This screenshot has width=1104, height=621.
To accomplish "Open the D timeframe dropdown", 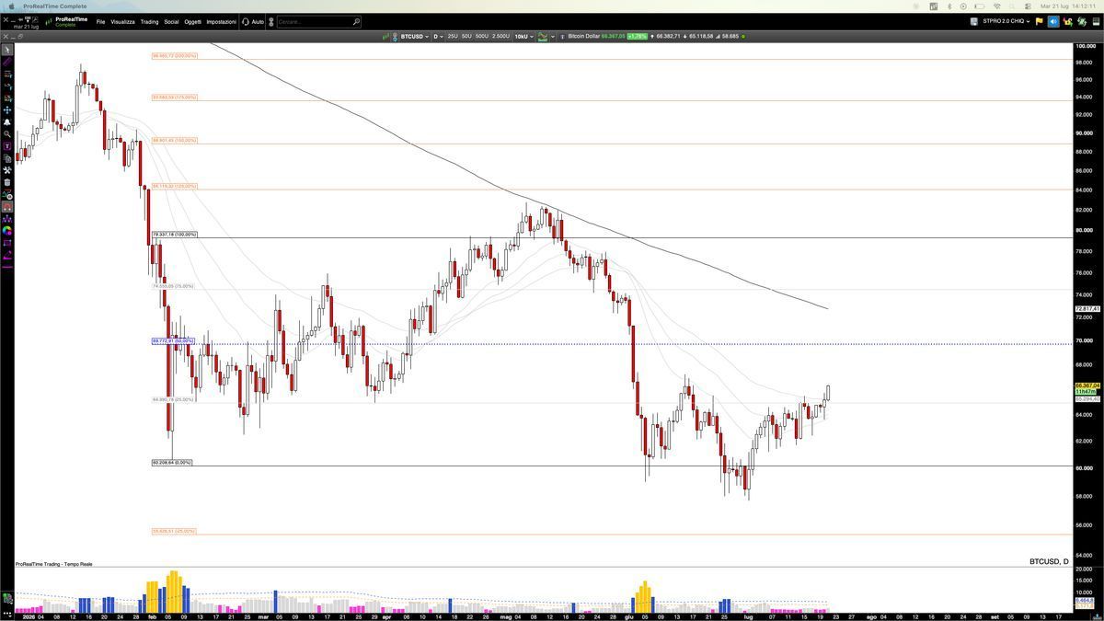I will [x=438, y=37].
